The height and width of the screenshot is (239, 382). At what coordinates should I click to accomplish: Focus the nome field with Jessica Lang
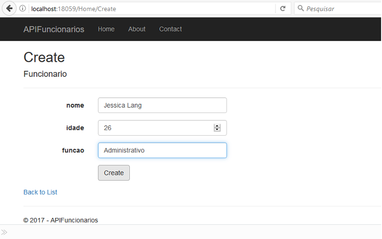(x=162, y=105)
